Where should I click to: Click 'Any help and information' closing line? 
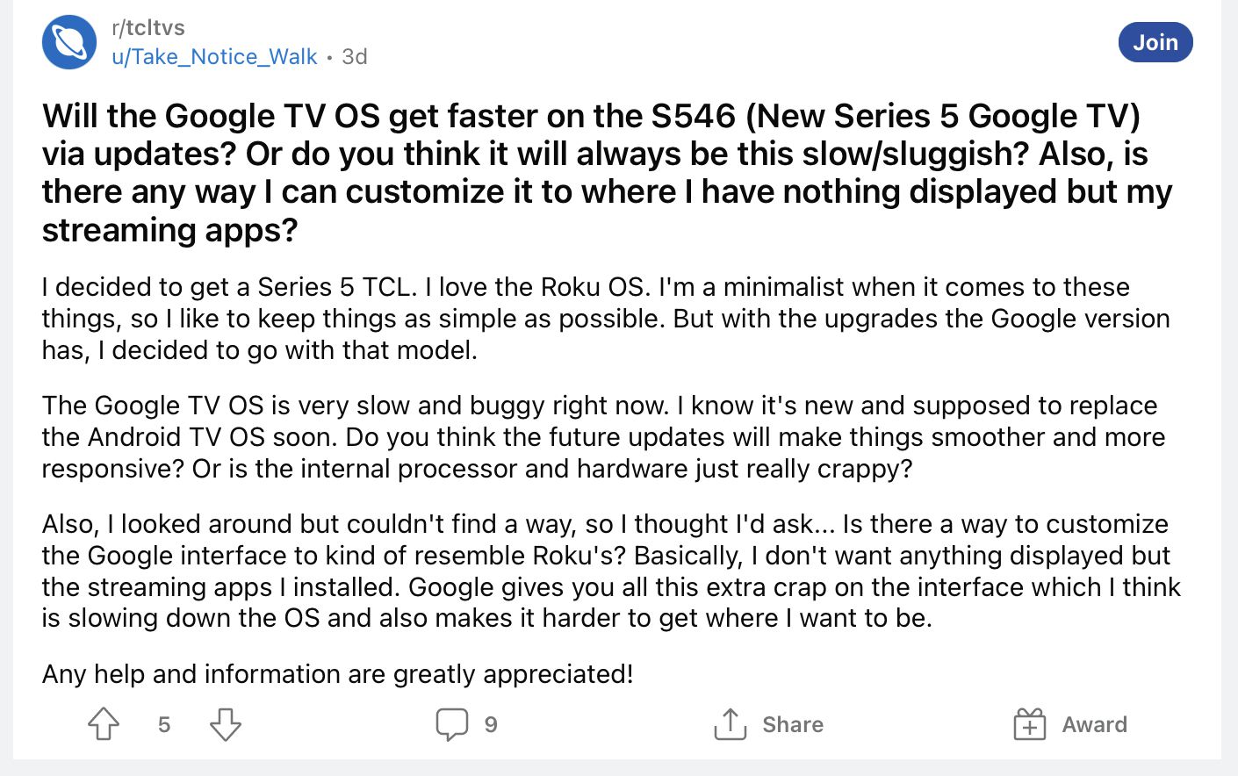click(338, 674)
